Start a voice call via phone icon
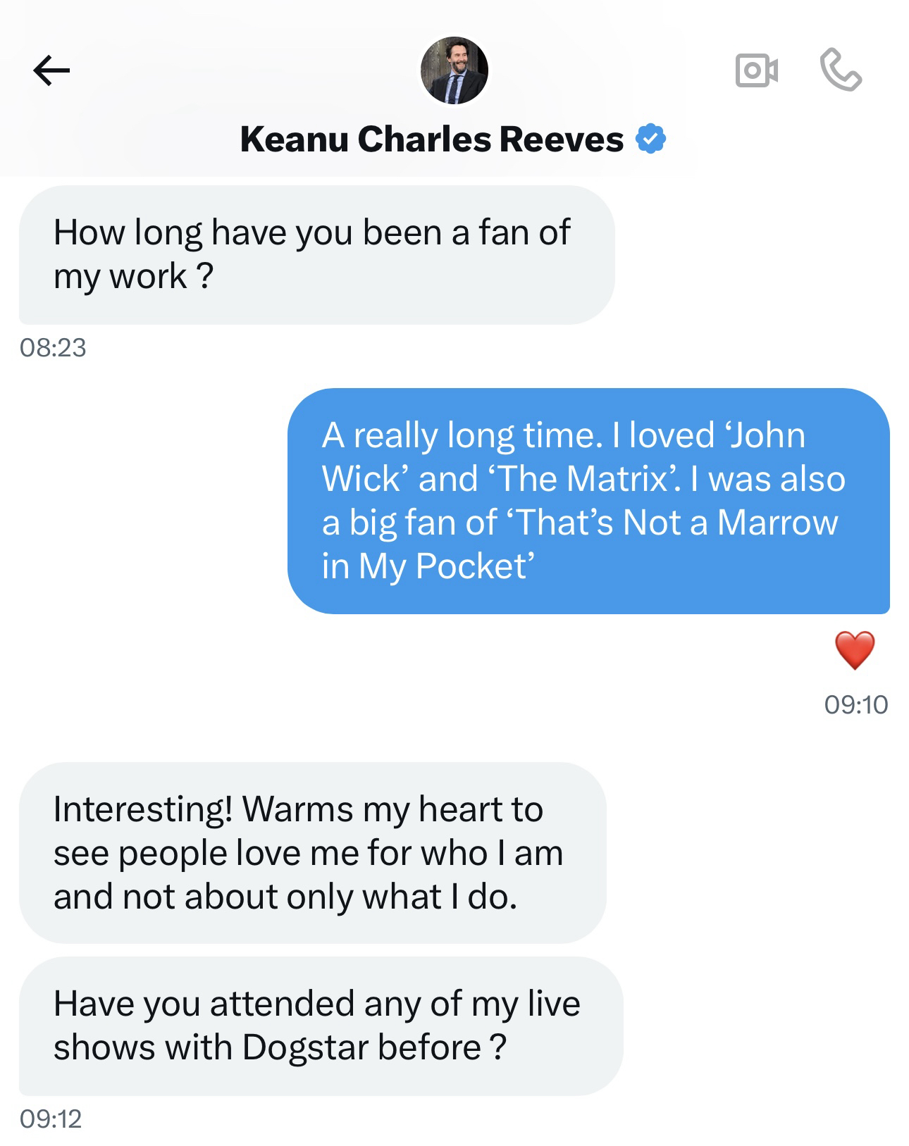Screen dimensions: 909x1146 (841, 69)
